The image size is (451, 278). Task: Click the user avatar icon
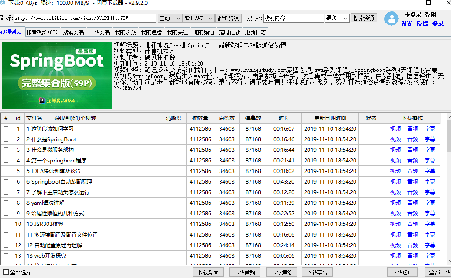click(391, 19)
